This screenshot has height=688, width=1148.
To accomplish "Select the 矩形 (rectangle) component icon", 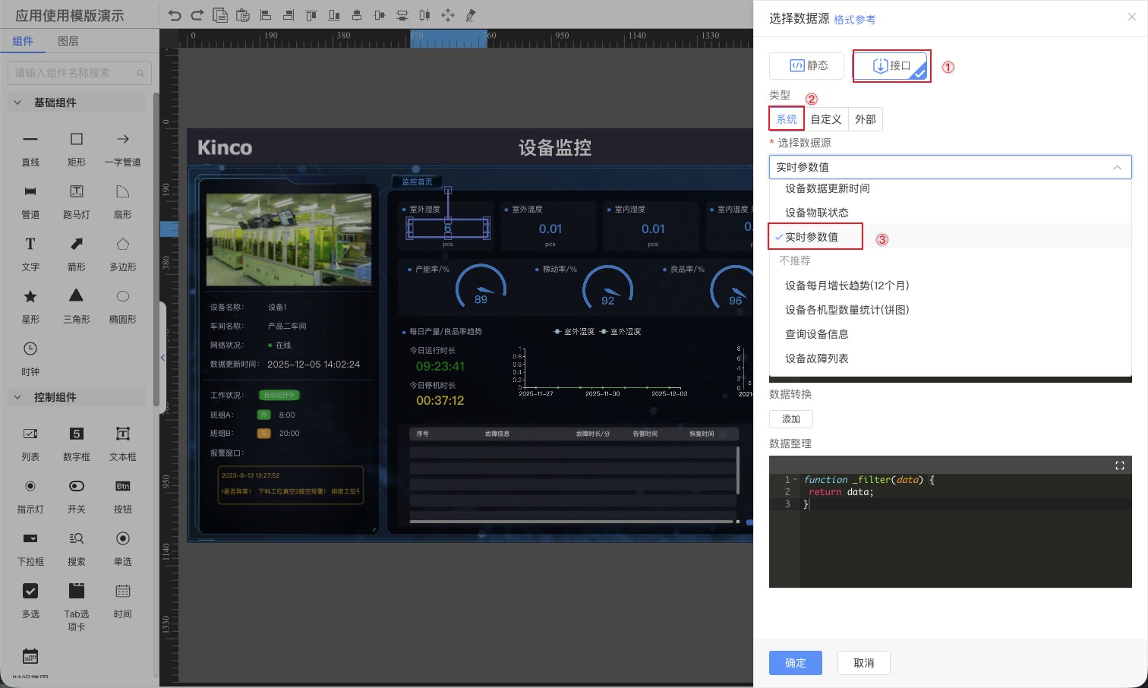I will point(76,139).
